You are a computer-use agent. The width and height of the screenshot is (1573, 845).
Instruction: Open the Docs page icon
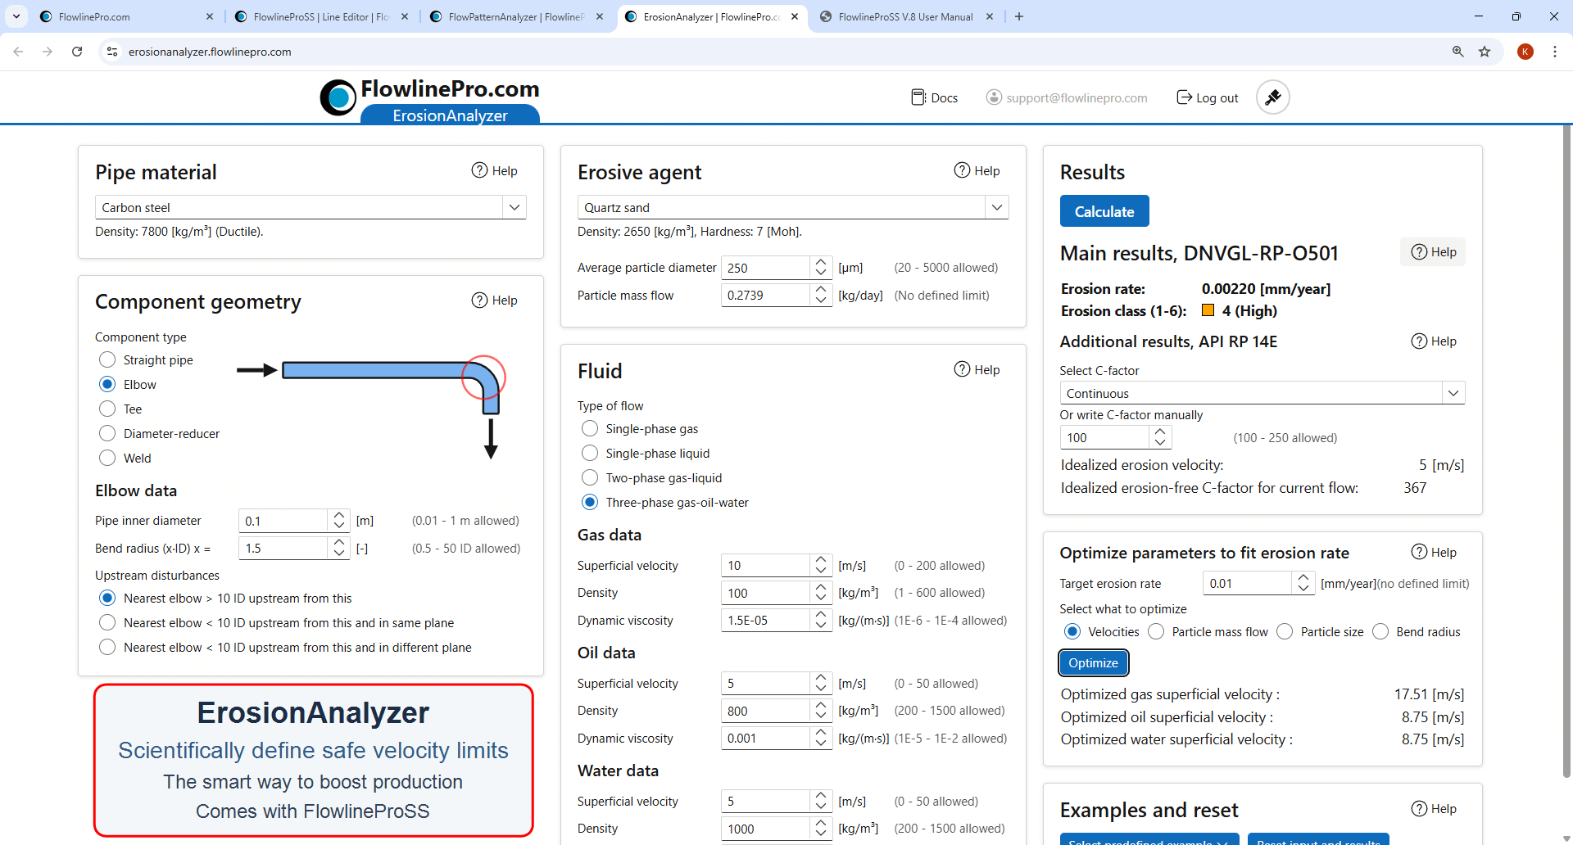pyautogui.click(x=918, y=97)
